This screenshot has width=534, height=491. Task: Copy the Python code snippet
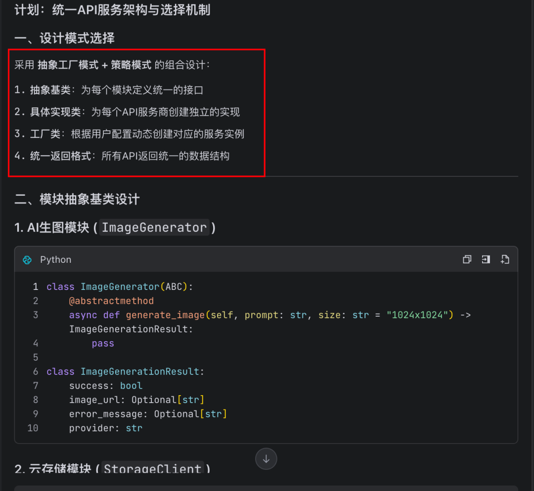click(x=467, y=259)
